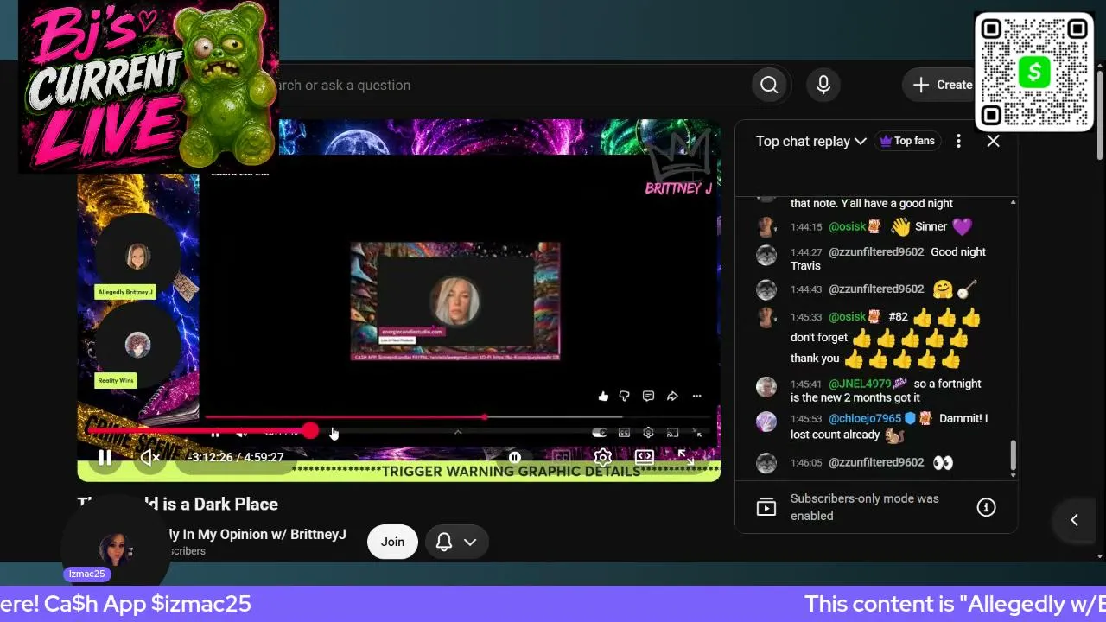The height and width of the screenshot is (622, 1106).
Task: Open notification bell options dropdown
Action: (x=456, y=542)
